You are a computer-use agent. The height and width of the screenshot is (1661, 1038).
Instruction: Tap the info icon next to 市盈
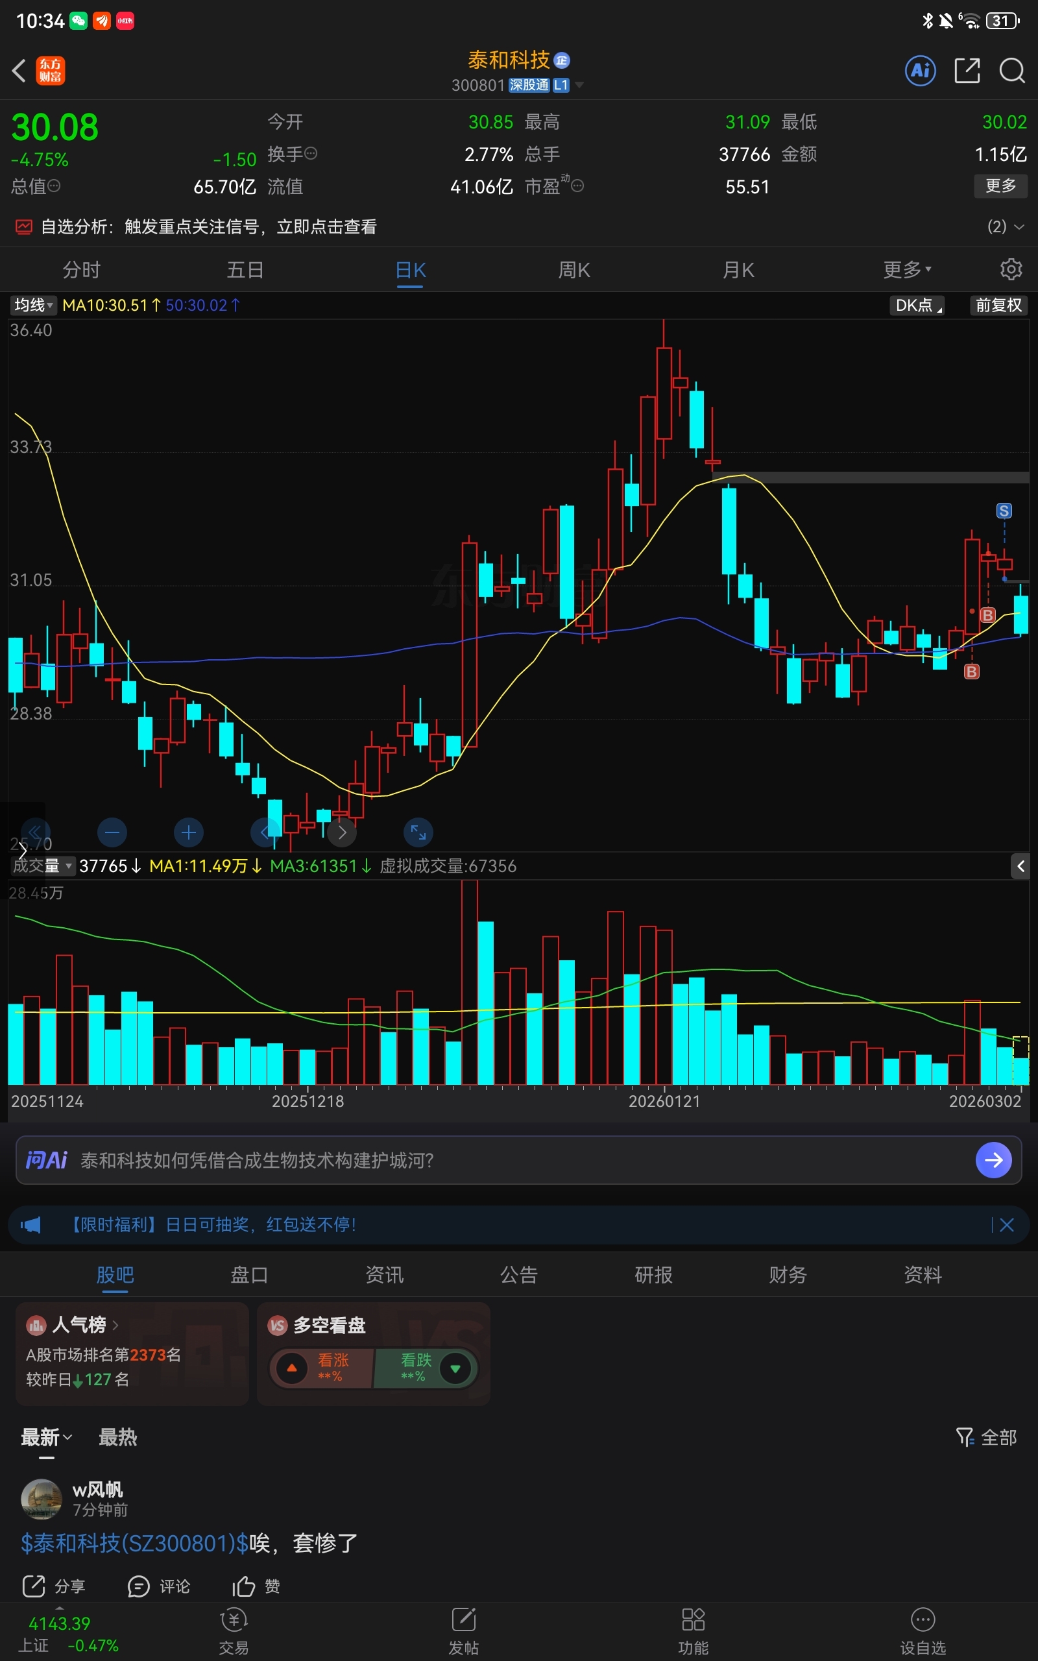point(578,186)
